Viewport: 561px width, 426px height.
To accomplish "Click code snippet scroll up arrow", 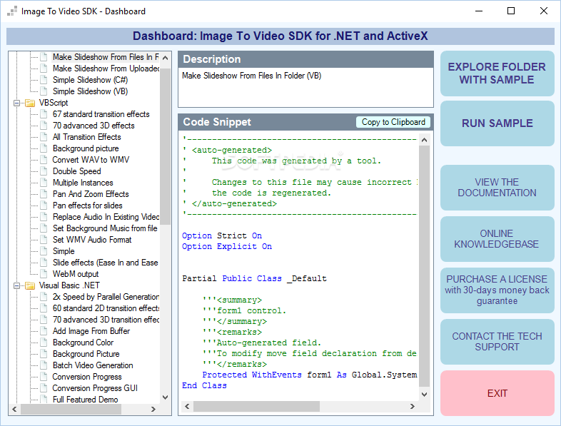I will click(425, 140).
